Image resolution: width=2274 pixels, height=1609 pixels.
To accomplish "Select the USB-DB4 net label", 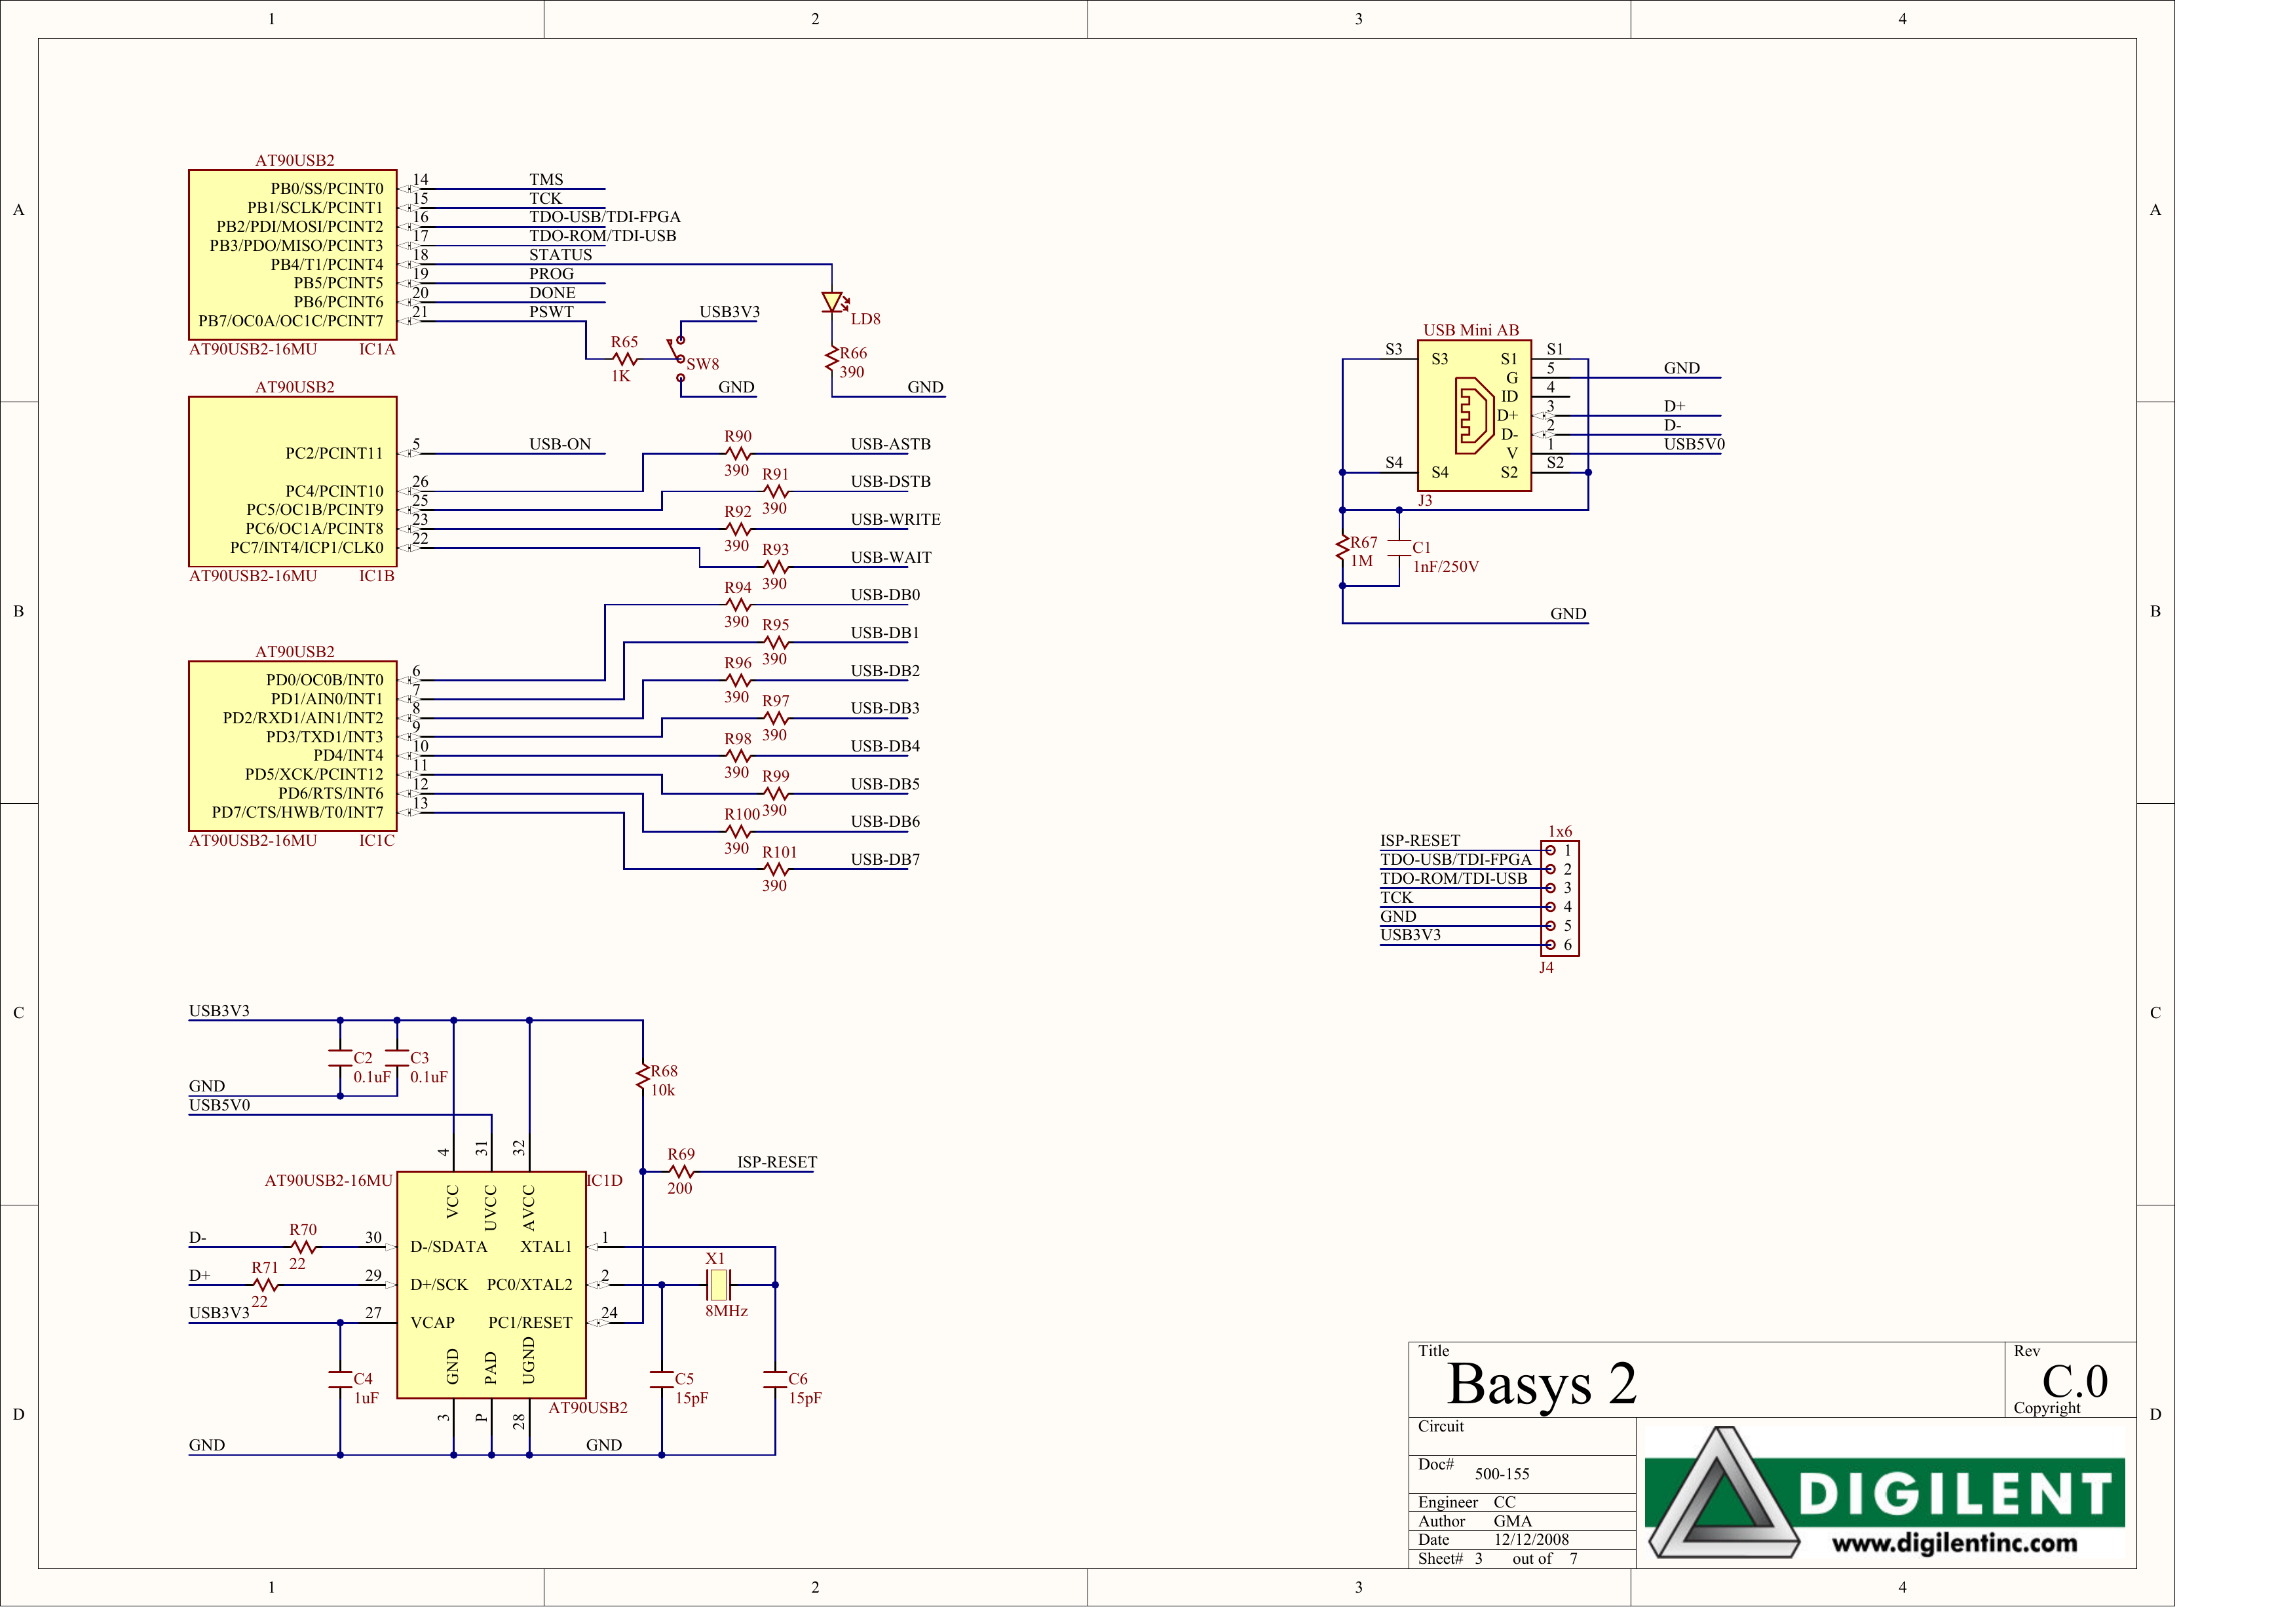I will pos(885,746).
